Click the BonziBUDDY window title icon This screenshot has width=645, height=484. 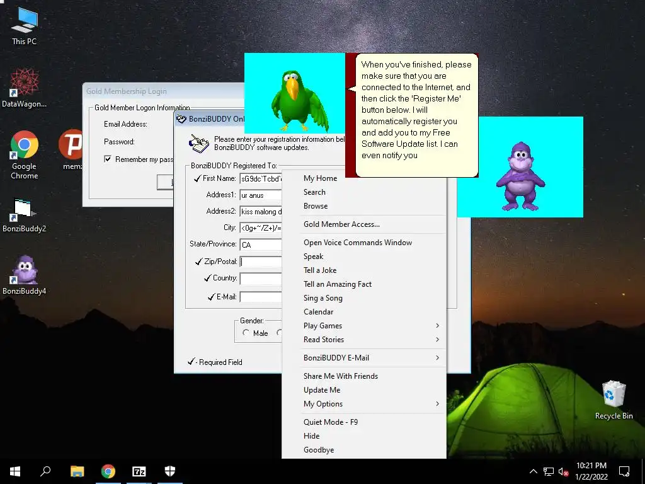181,119
